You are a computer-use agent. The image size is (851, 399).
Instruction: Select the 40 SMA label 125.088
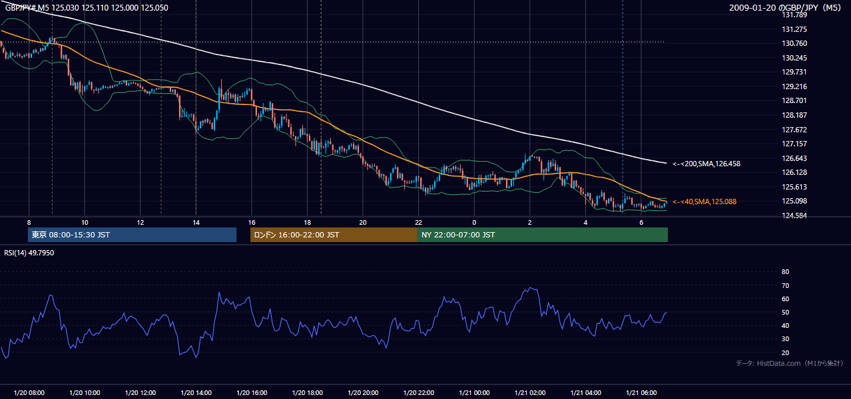(705, 201)
